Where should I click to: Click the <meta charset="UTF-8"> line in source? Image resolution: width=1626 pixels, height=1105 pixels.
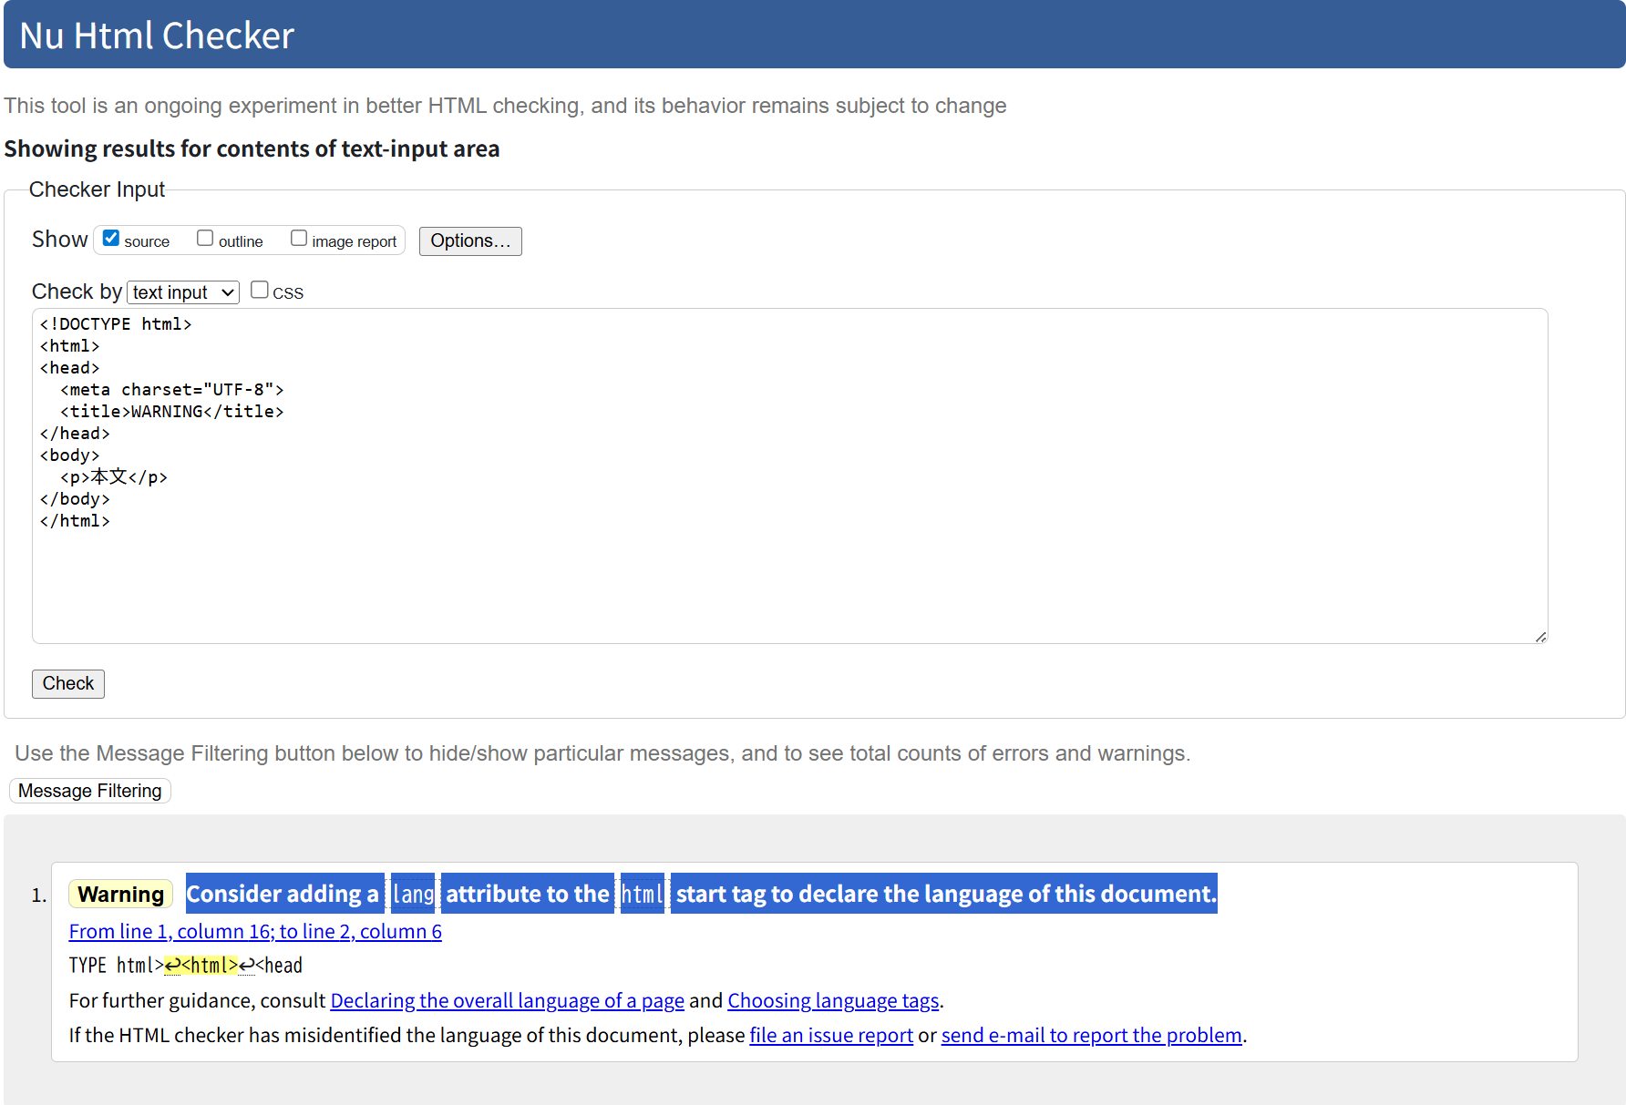coord(172,390)
